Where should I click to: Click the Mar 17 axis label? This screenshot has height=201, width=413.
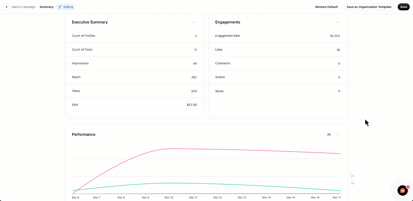(x=337, y=197)
